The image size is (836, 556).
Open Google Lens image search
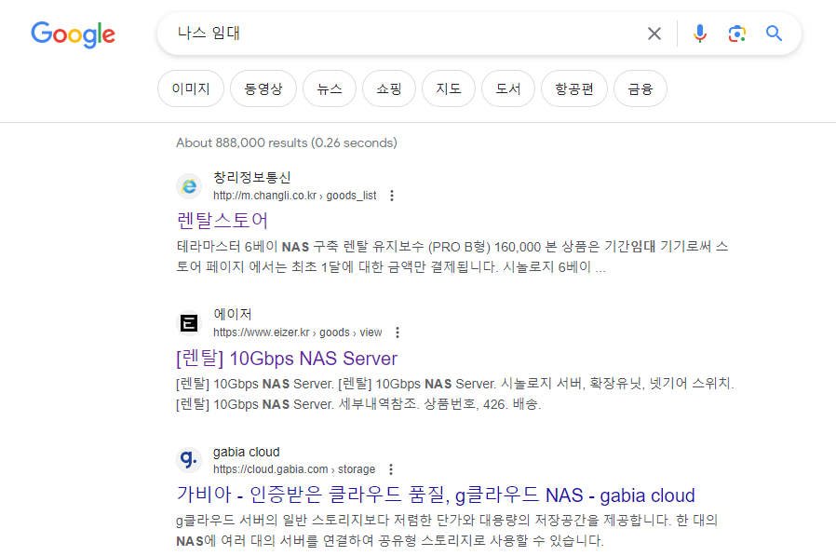(x=737, y=34)
